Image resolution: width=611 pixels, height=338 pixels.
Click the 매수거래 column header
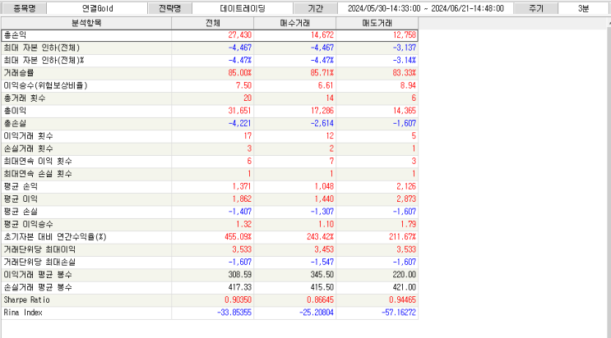pos(294,23)
